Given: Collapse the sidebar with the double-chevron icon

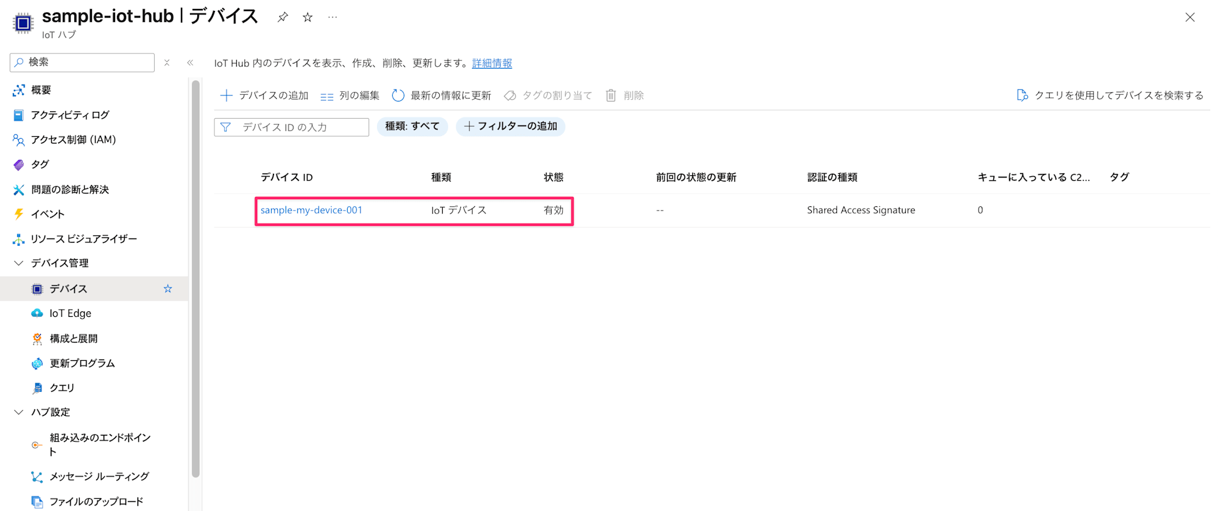Looking at the screenshot, I should pos(190,62).
